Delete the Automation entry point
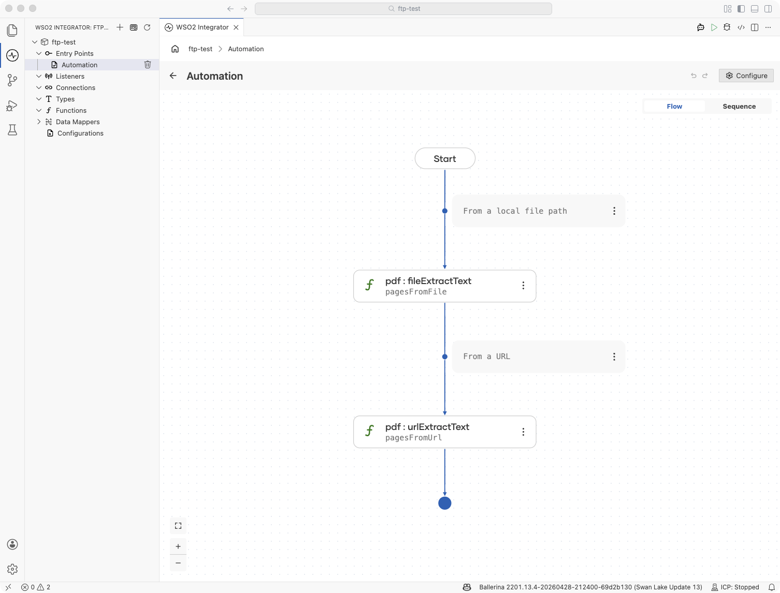Screen dimensions: 780x593 (x=148, y=65)
